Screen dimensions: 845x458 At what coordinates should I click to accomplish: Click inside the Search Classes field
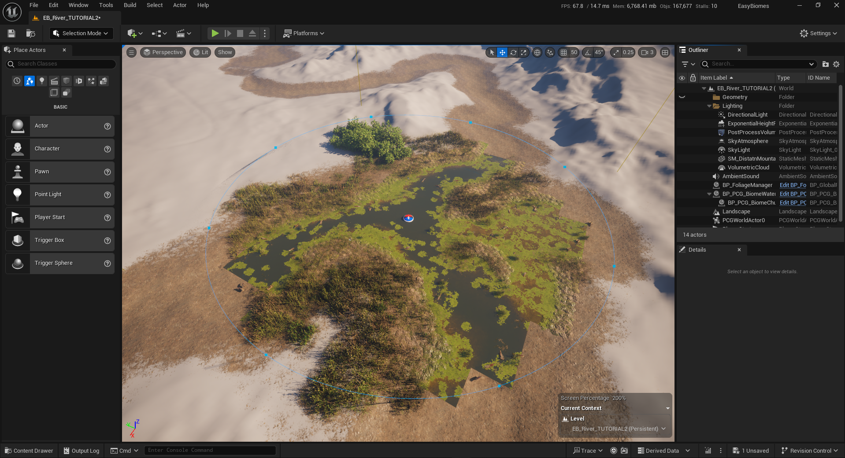point(60,64)
